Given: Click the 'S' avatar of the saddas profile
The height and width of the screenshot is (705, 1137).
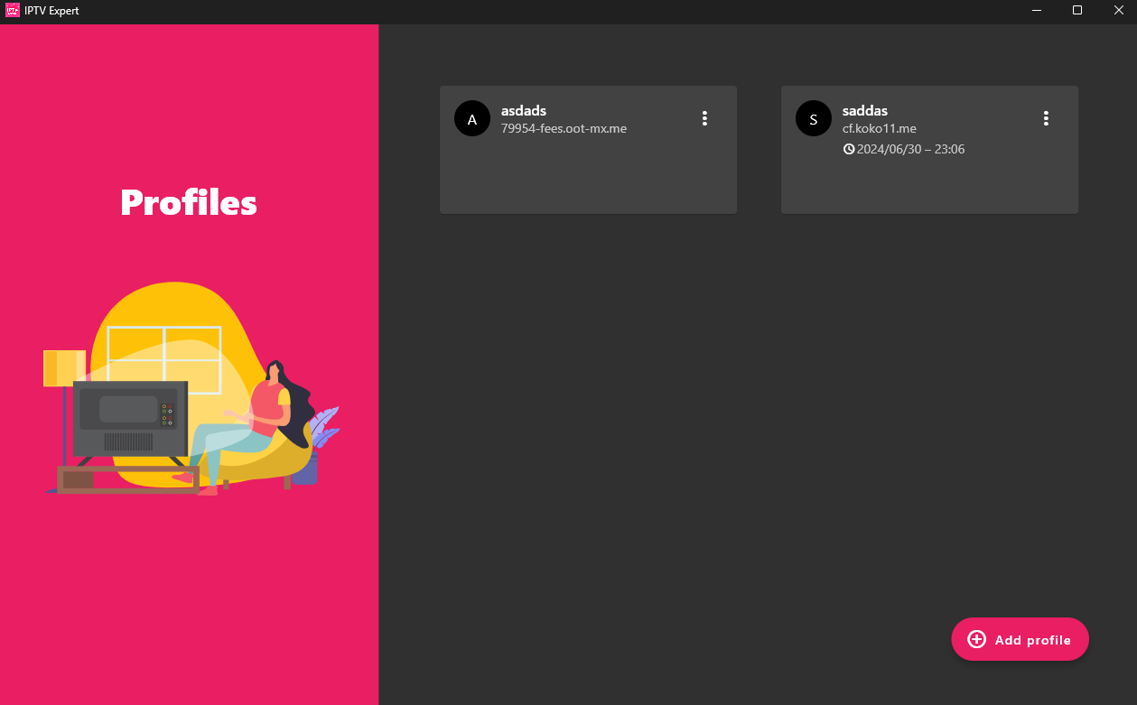Looking at the screenshot, I should (813, 118).
